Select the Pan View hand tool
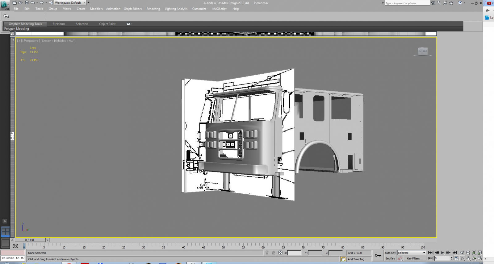 pos(468,258)
